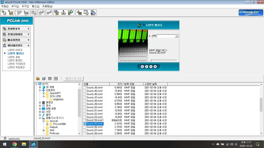This screenshot has width=264, height=148.
Task: Click the Windows Start button
Action: [5, 144]
